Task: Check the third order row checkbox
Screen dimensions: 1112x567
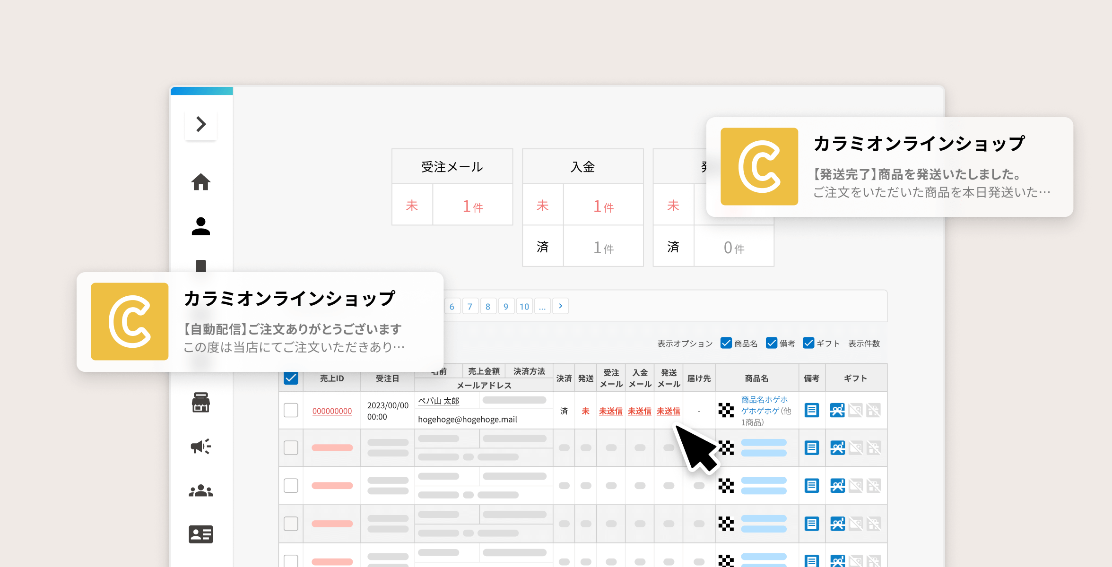Action: tap(291, 485)
